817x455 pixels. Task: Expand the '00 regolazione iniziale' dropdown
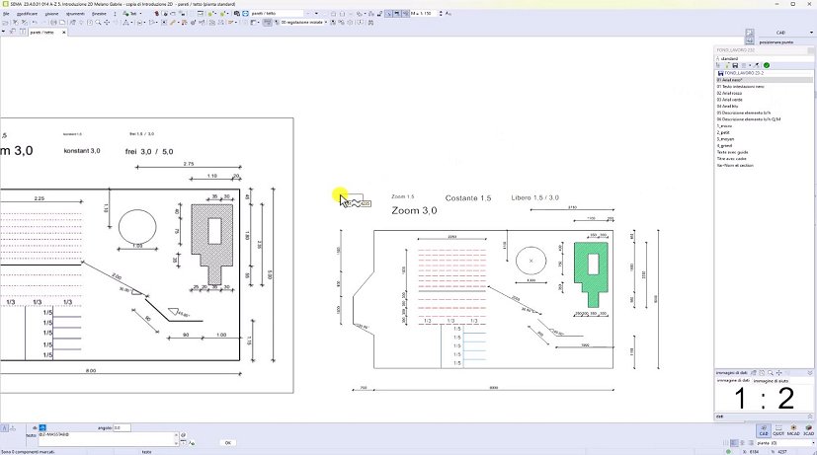coord(325,22)
